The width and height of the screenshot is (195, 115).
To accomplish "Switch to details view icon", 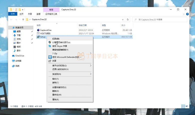I will pos(183,106).
